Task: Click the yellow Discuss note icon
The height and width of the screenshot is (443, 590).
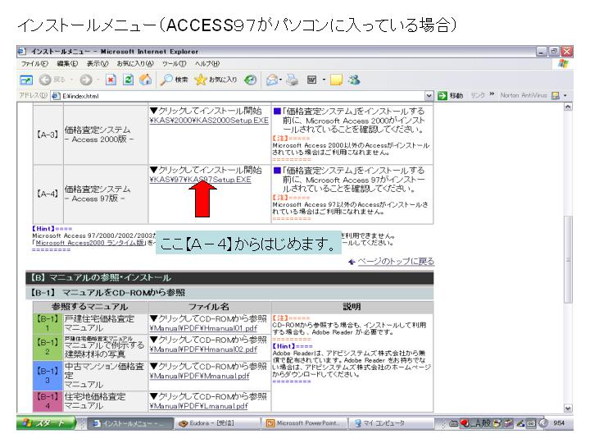Action: 336,80
